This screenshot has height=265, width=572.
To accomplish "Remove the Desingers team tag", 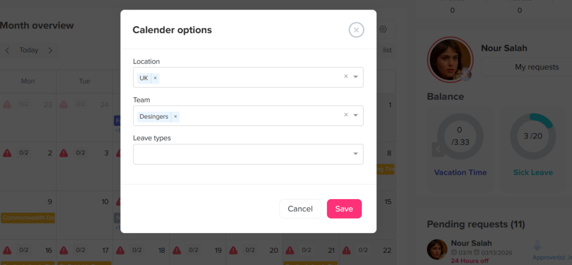I will coord(175,117).
